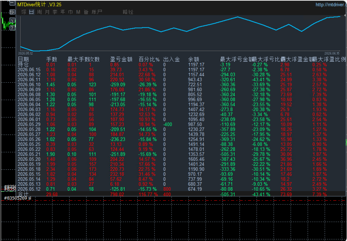Open the http://mtdriver link
347x241 pixels.
pos(331,5)
